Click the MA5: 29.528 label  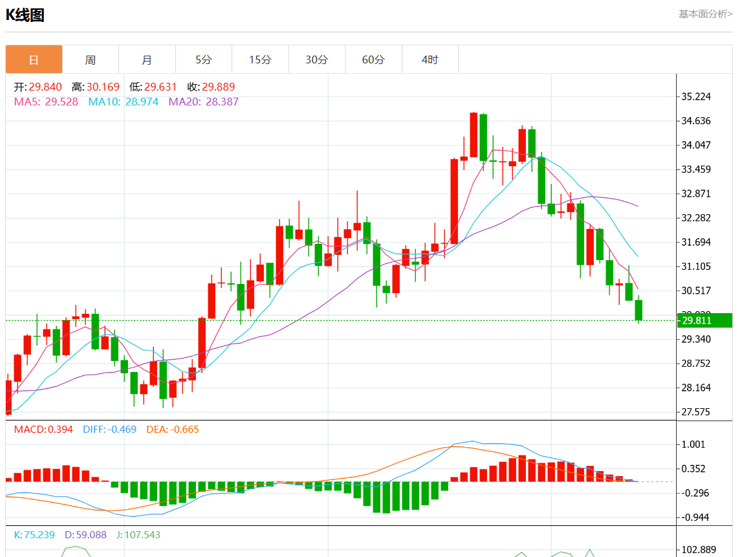46,102
